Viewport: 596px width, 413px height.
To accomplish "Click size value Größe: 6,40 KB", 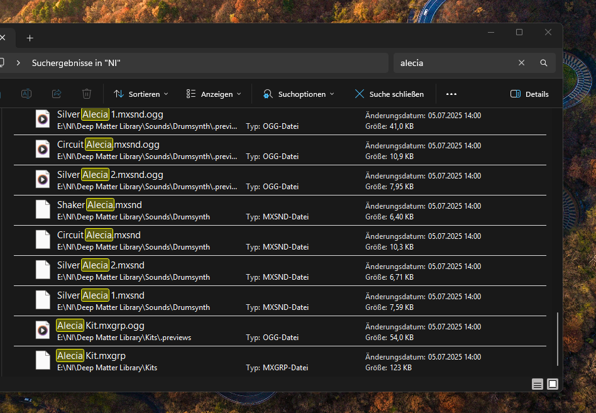I will click(x=389, y=217).
